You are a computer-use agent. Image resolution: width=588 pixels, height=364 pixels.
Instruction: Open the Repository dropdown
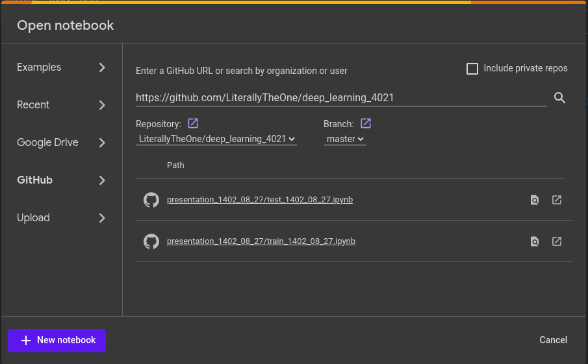click(216, 139)
